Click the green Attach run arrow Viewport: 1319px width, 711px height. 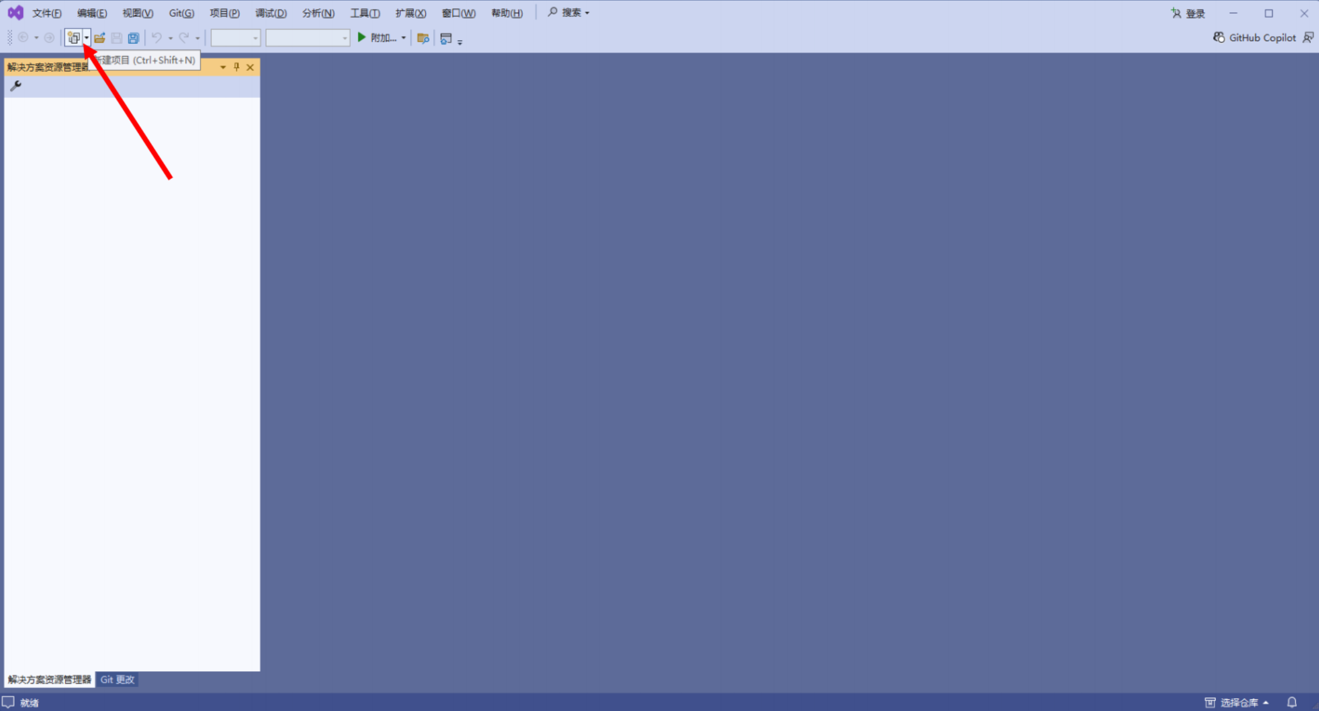coord(361,37)
